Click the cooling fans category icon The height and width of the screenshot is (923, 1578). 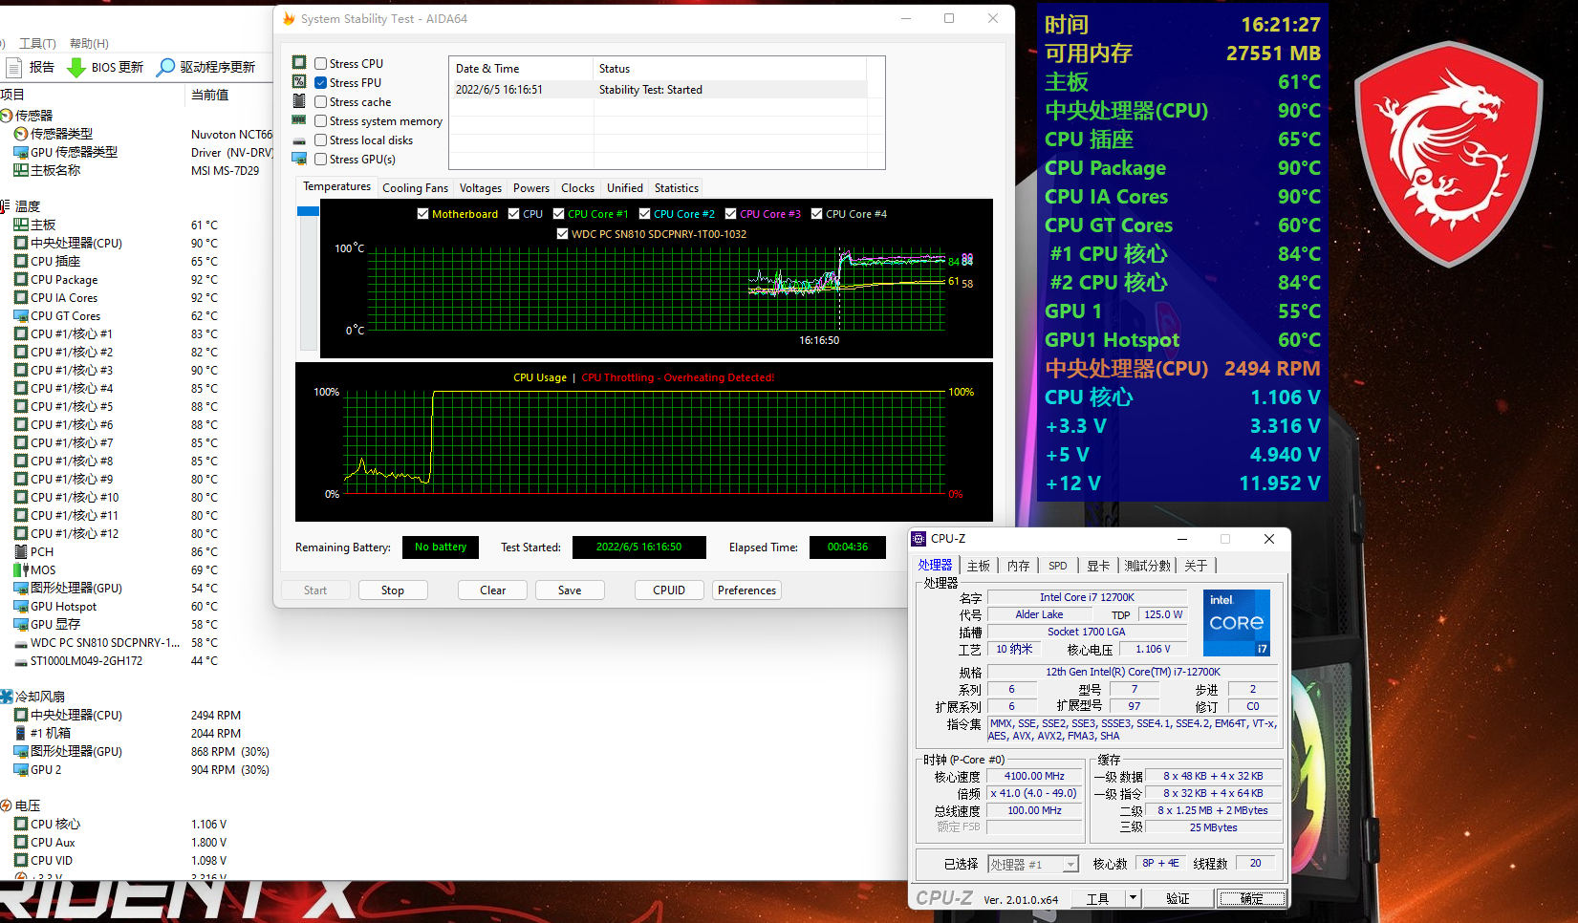[x=7, y=697]
